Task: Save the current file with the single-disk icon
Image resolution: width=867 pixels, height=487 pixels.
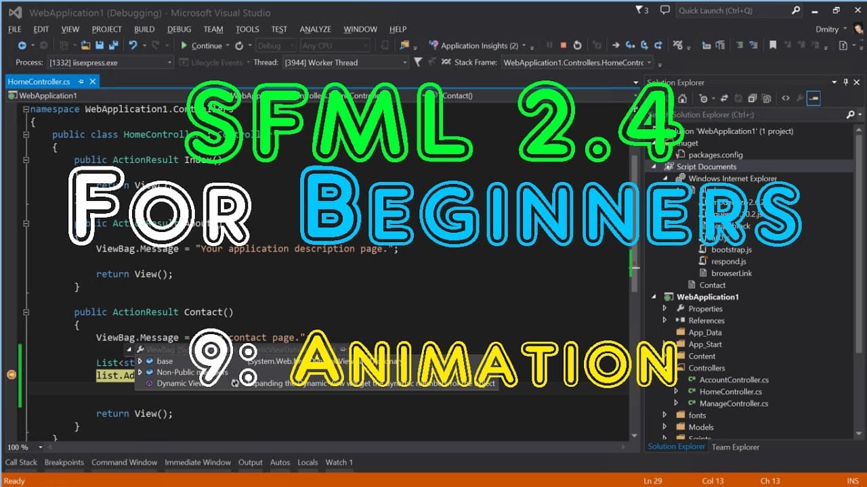Action: [x=99, y=45]
